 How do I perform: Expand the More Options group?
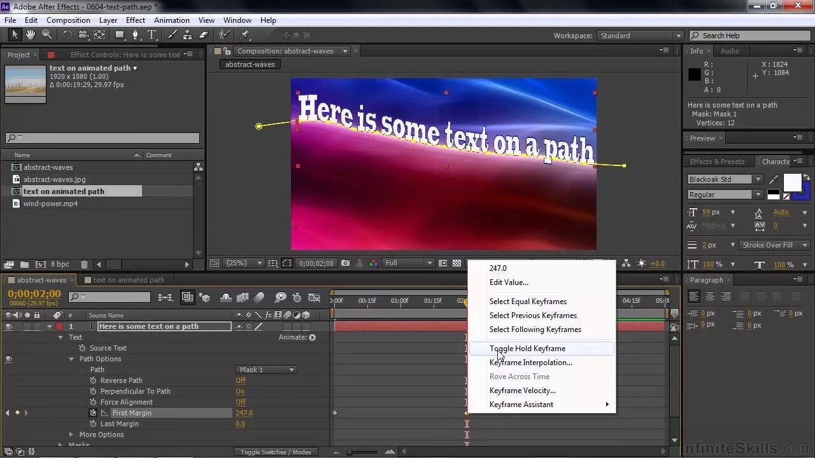pos(71,434)
